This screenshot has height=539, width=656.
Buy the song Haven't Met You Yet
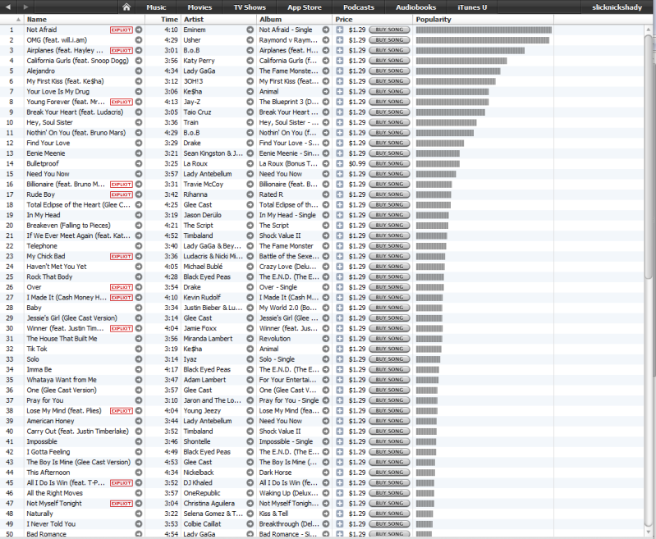point(389,267)
